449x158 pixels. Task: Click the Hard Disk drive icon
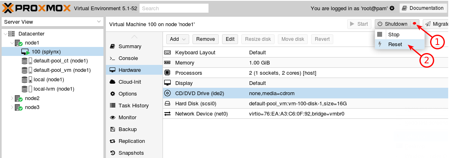coord(167,104)
